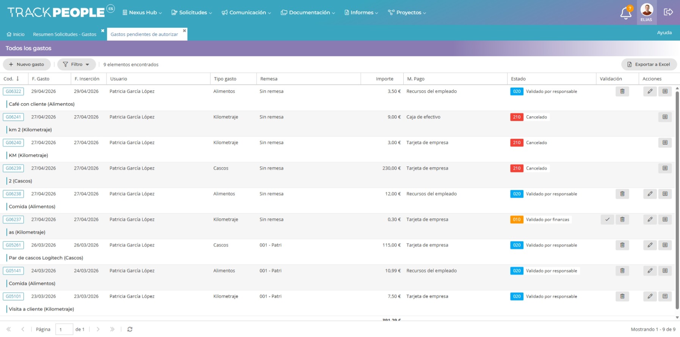This screenshot has width=680, height=337.
Task: View details of cancelled expense G06240
Action: (665, 143)
